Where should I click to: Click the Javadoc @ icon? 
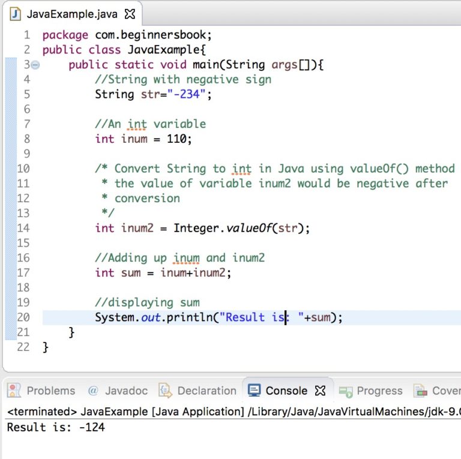tap(92, 391)
